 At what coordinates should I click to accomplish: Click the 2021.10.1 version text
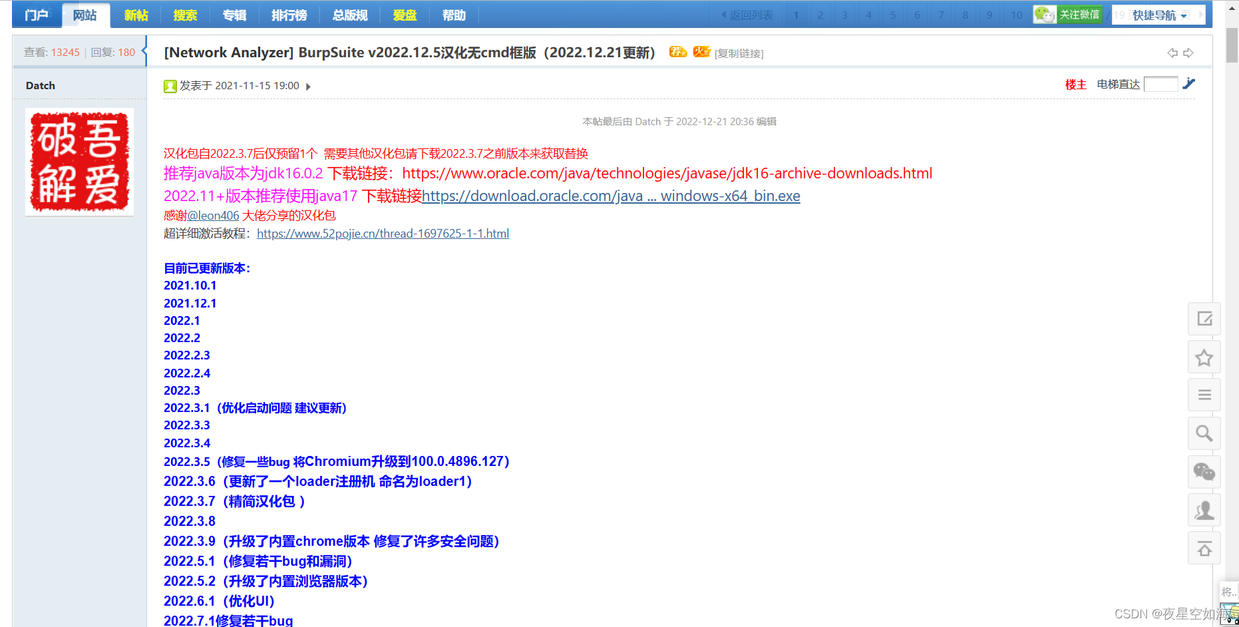click(x=190, y=286)
